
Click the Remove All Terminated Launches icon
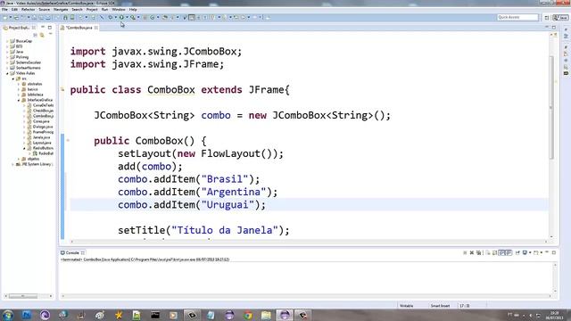click(478, 252)
